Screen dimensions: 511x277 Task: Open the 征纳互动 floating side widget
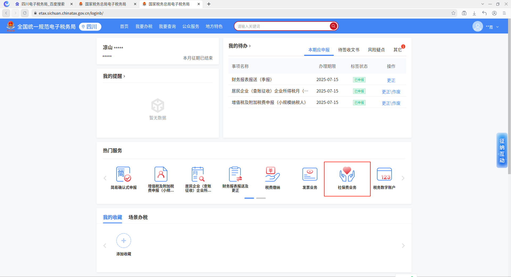[502, 150]
